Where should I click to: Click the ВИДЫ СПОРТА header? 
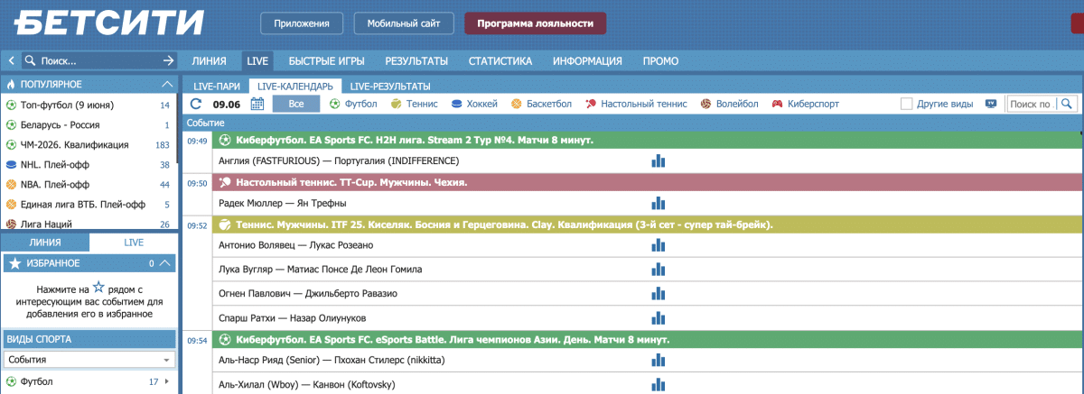tap(89, 339)
